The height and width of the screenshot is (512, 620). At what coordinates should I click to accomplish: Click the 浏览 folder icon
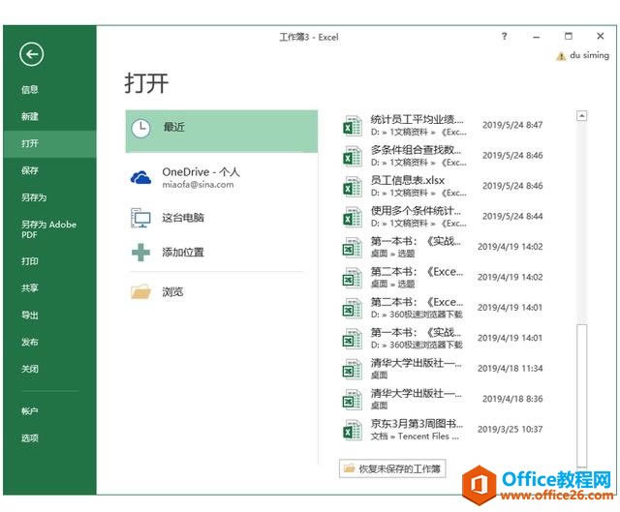pyautogui.click(x=140, y=292)
